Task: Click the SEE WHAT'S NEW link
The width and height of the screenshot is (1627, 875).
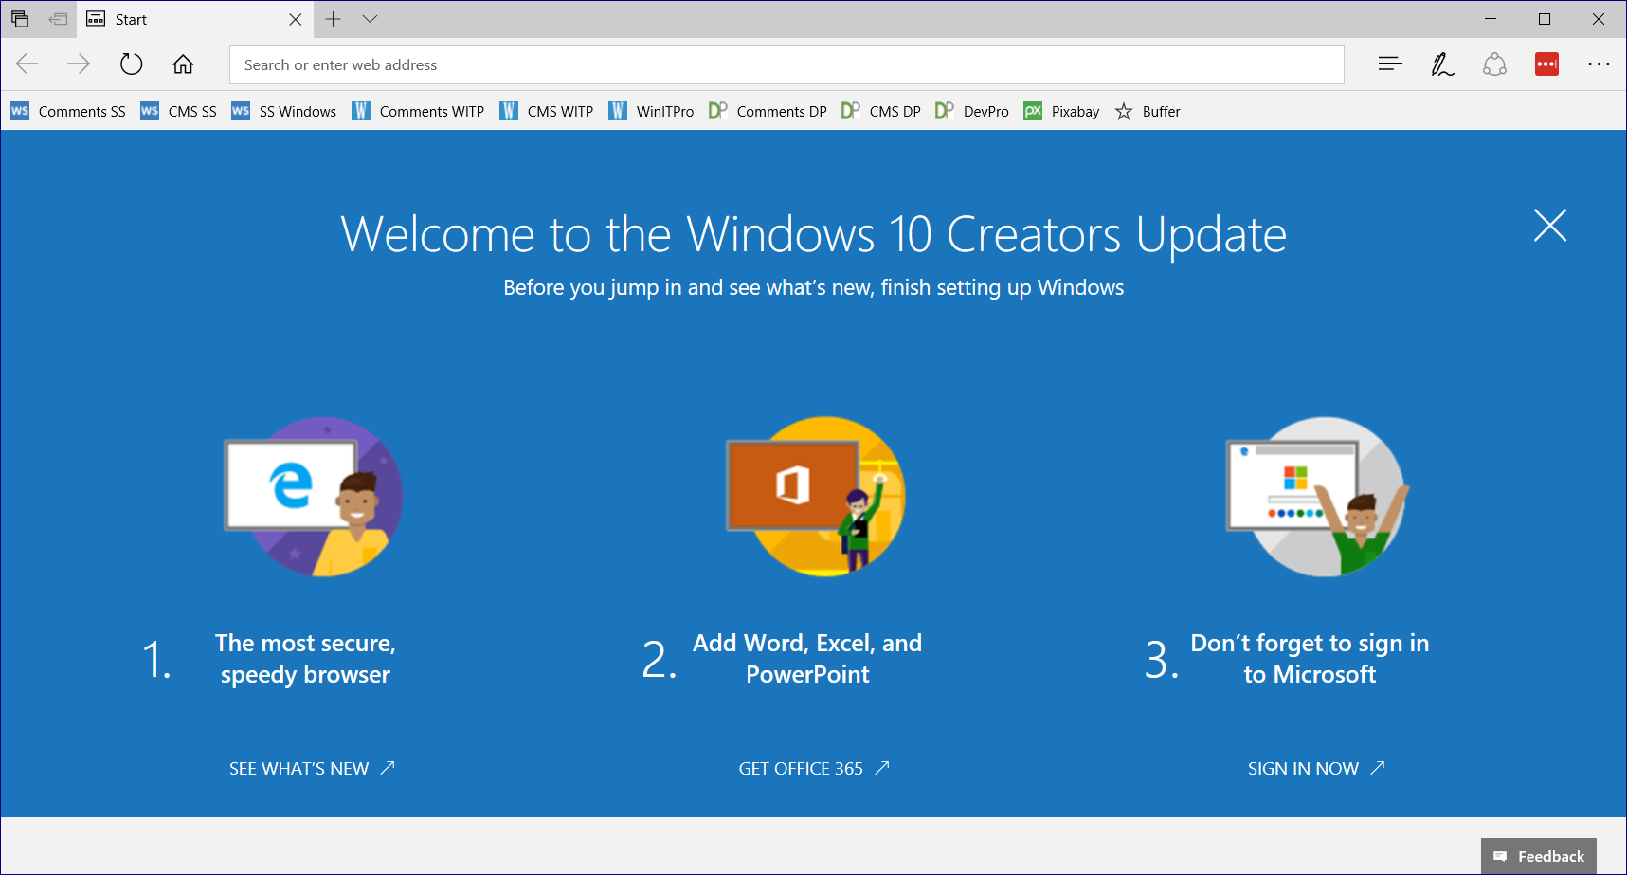Action: click(311, 769)
